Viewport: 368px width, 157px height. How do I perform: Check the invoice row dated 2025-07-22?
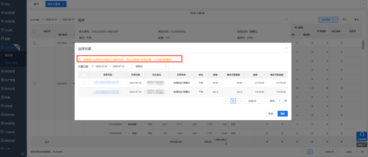(84, 92)
